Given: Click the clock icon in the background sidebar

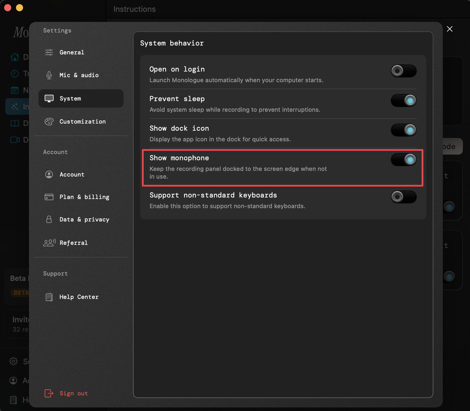Looking at the screenshot, I should click(14, 73).
